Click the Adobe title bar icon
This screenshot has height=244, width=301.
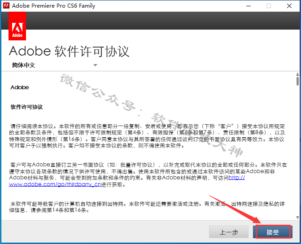[x=6, y=5]
